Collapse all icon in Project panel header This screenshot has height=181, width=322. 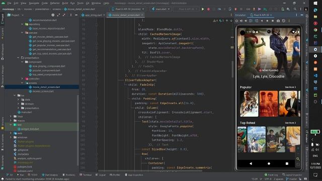point(64,15)
